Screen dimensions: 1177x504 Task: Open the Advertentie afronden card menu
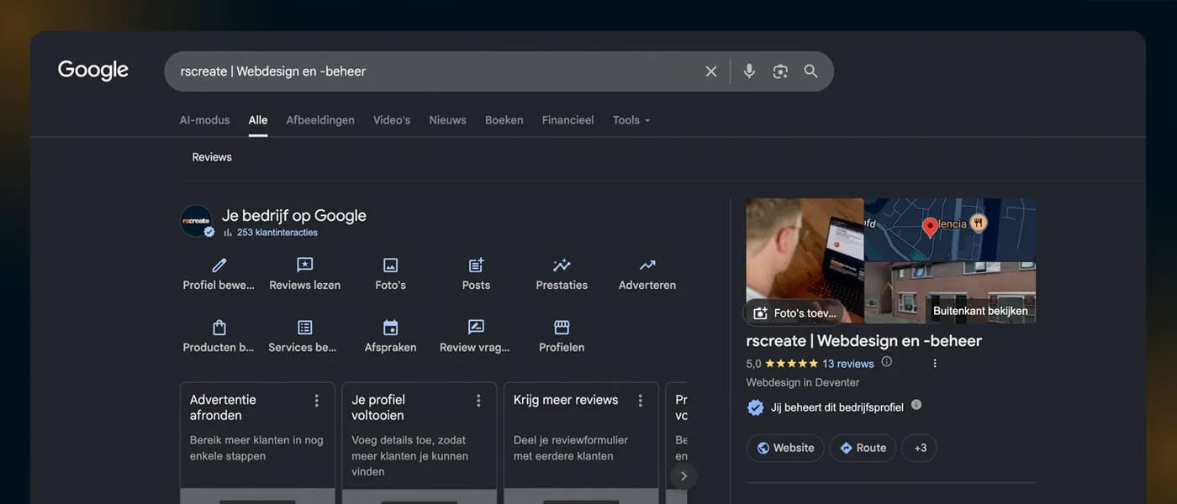tap(317, 401)
